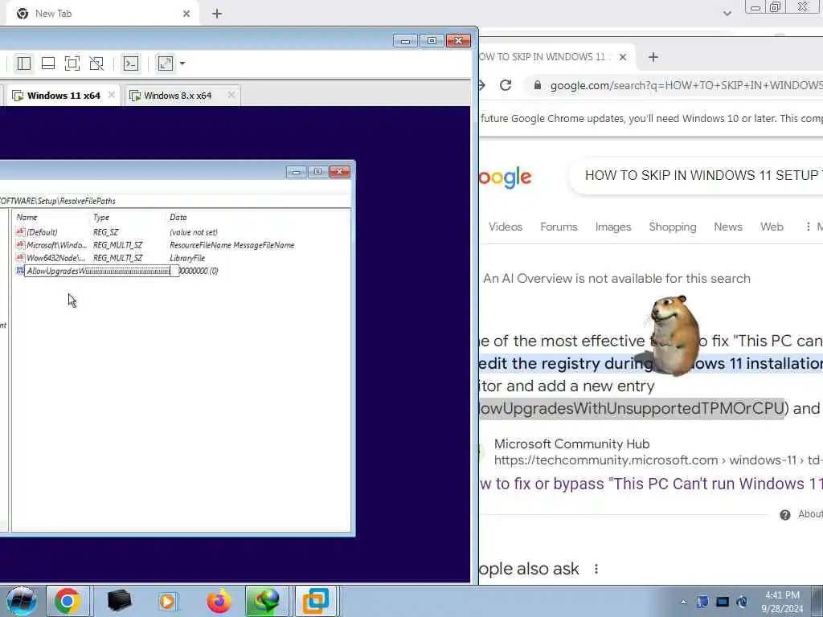
Task: Click About this result help icon
Action: tap(785, 515)
